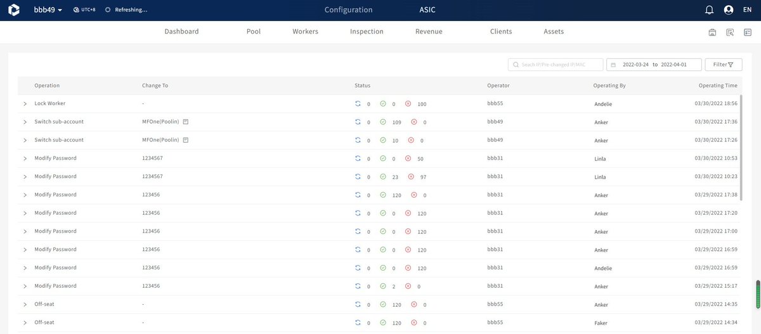Expand the 17:26 Switch sub-account row
The height and width of the screenshot is (334, 761).
[25, 140]
